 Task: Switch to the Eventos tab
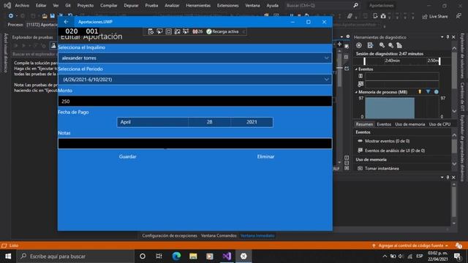pyautogui.click(x=384, y=124)
